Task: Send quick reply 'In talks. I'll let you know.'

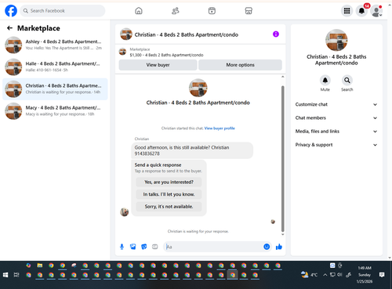Action: [169, 194]
